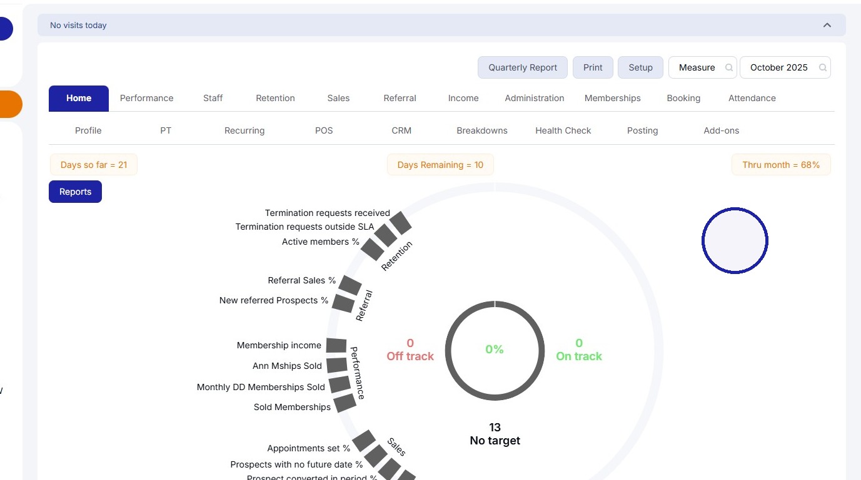This screenshot has width=861, height=480.
Task: Select the Profile sub-tab
Action: click(88, 130)
